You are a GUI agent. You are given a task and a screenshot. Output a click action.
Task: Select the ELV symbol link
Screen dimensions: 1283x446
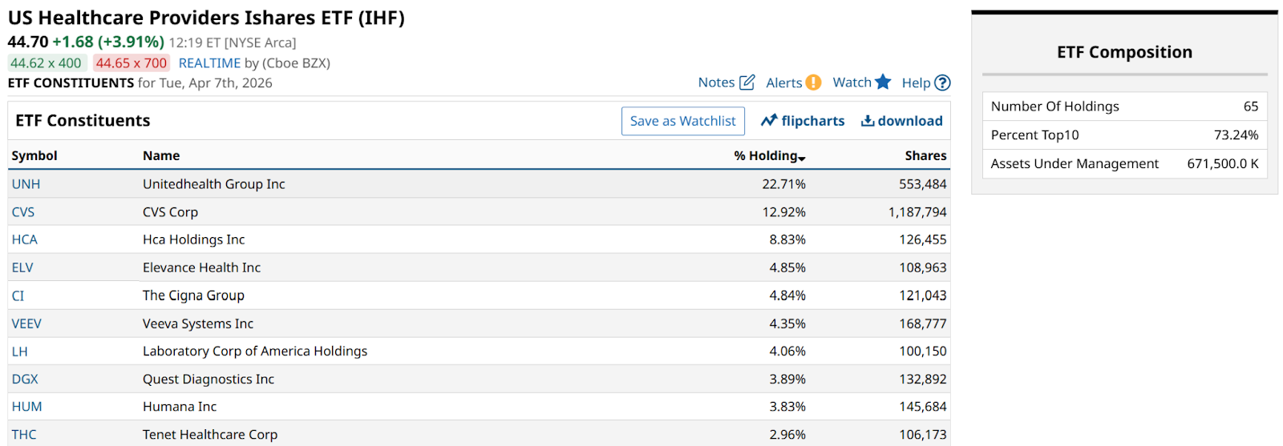pos(22,267)
